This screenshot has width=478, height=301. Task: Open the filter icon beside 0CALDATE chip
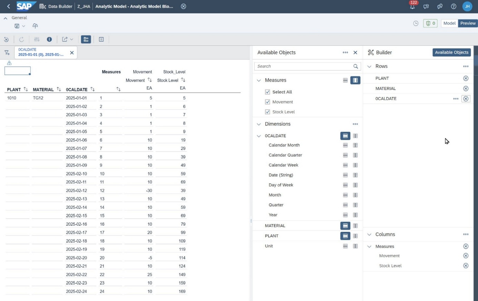(x=7, y=53)
